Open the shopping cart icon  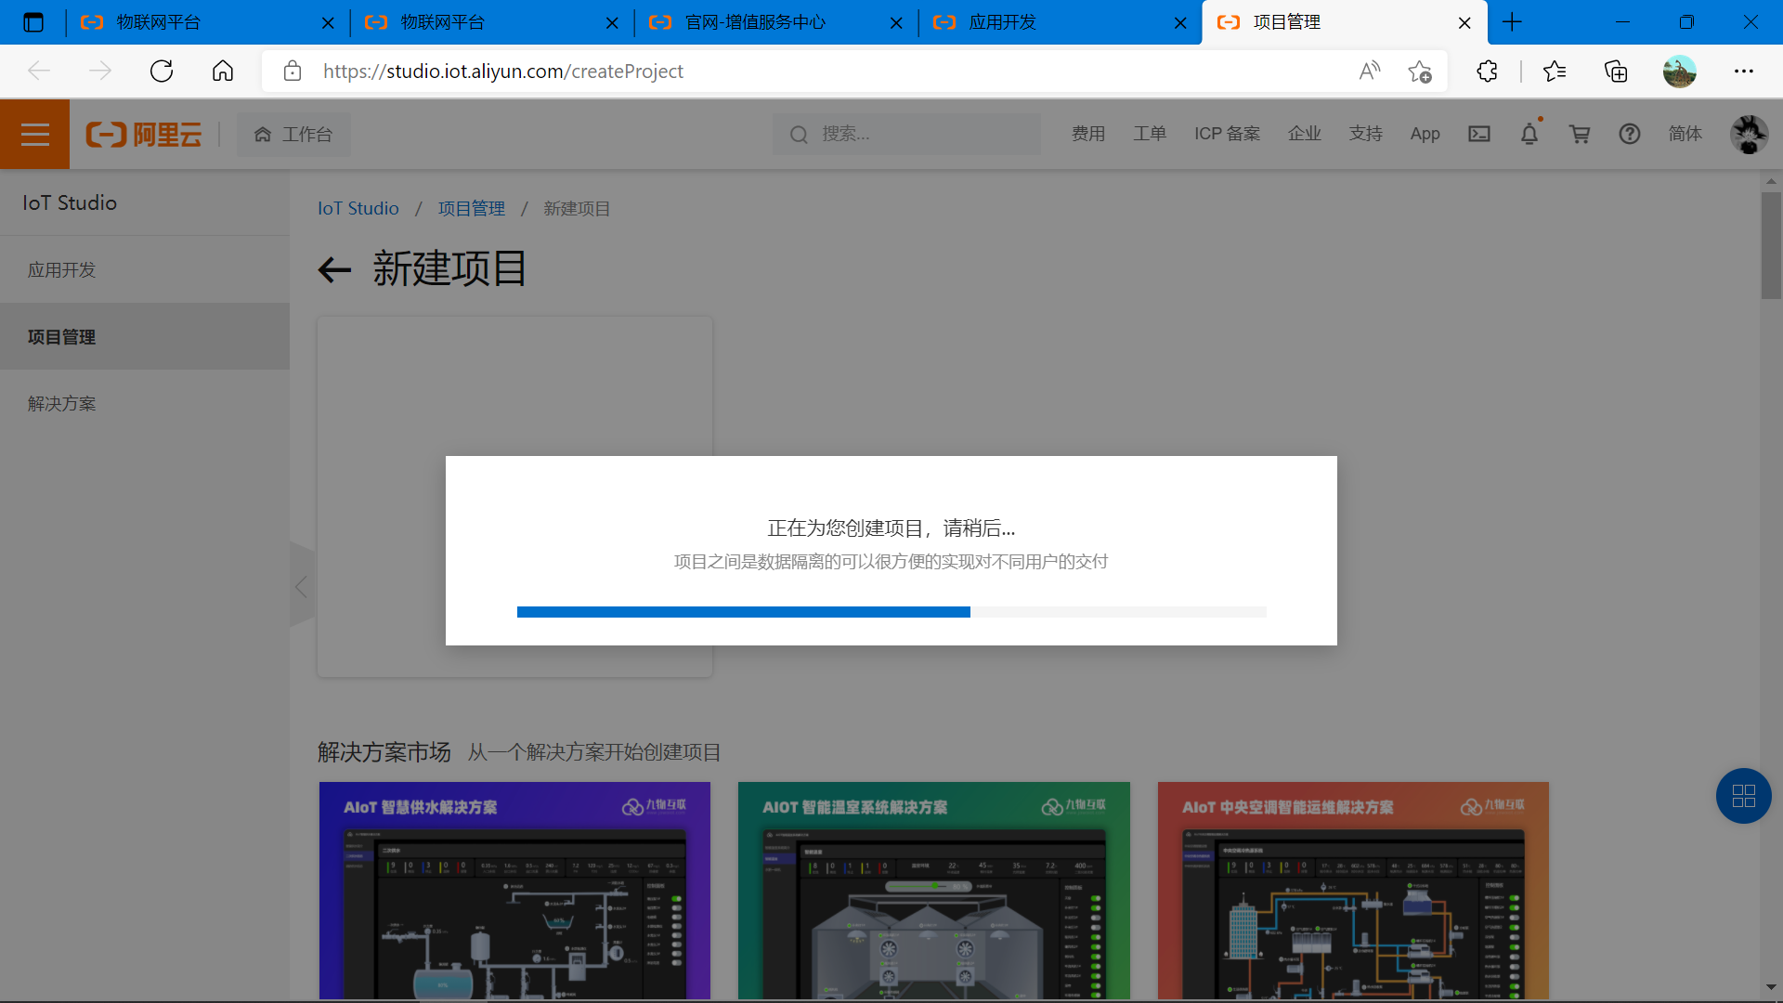point(1579,135)
